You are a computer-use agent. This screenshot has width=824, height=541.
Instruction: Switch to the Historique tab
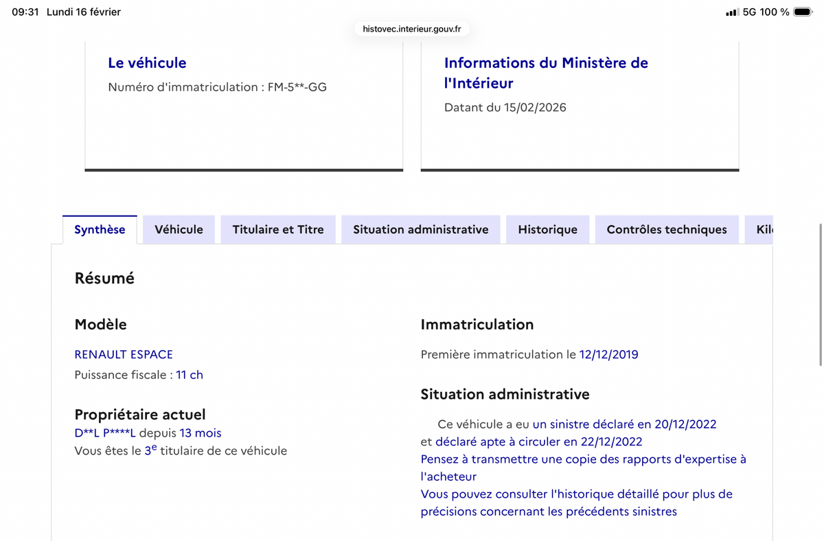coord(547,229)
